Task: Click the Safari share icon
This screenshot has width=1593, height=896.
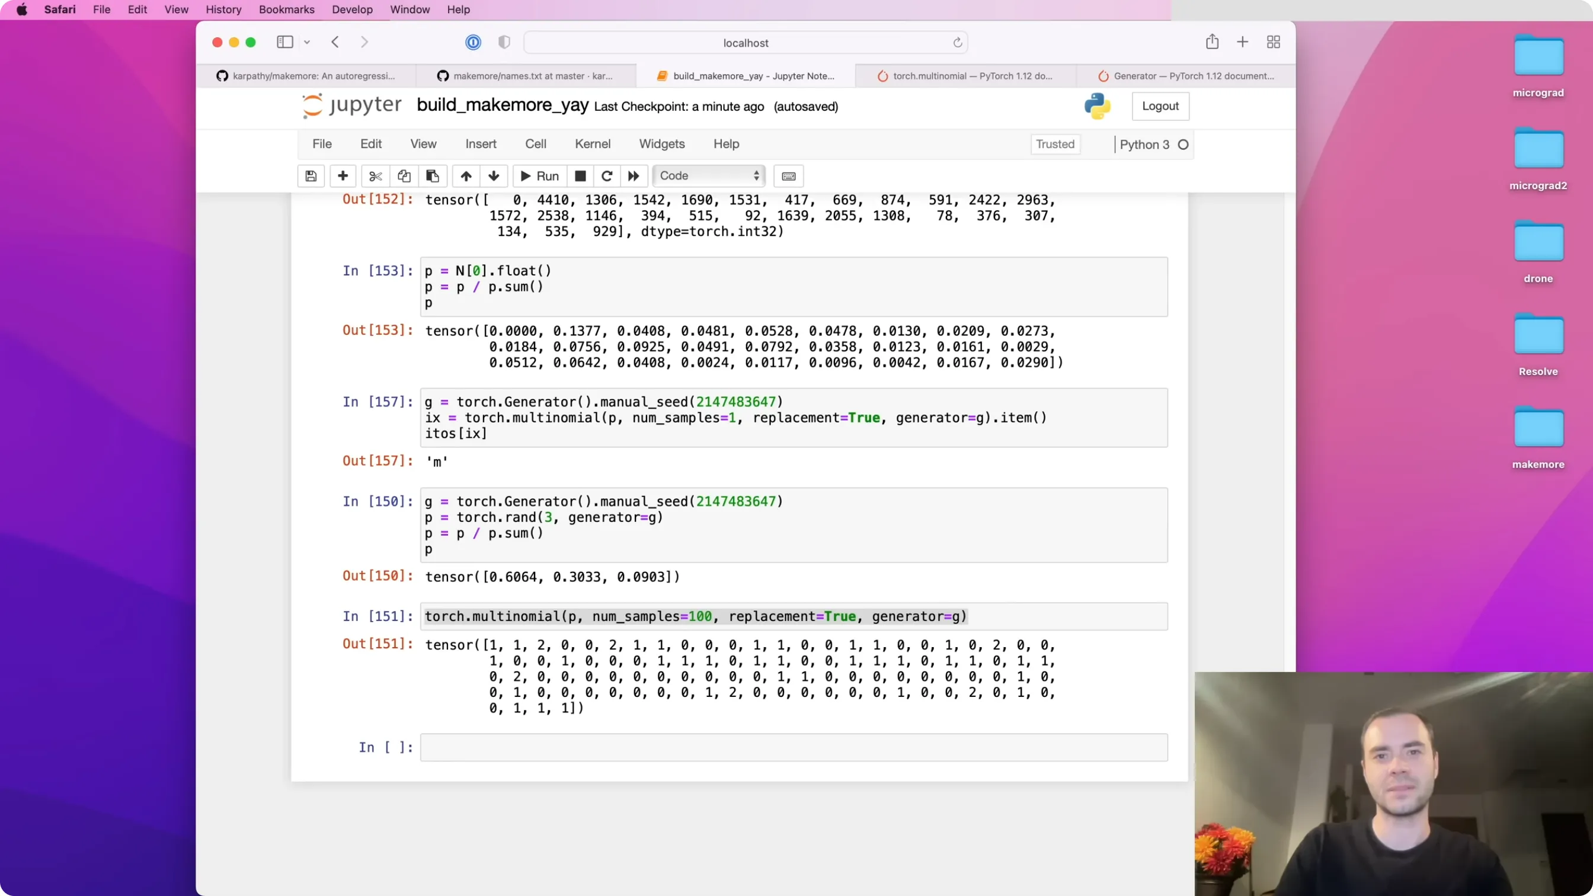Action: [1212, 41]
